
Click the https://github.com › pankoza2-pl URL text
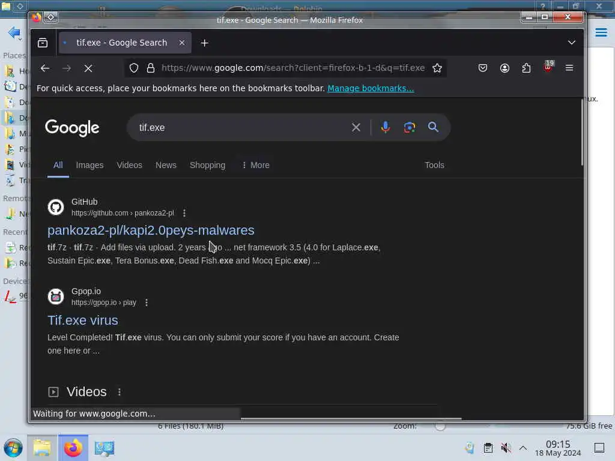[x=123, y=213]
